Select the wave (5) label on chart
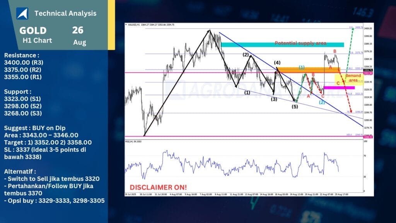 tap(295, 106)
